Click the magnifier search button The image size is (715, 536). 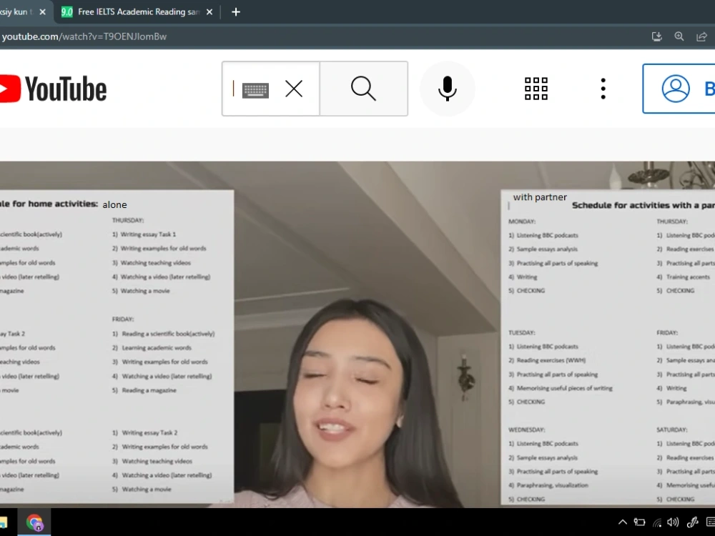363,89
